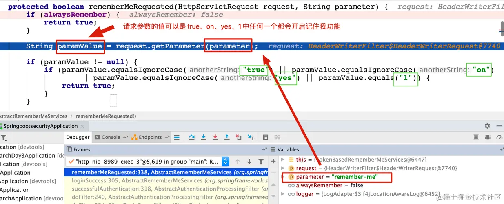Switch to the Endpoints tab
The height and width of the screenshot is (204, 504).
151,137
